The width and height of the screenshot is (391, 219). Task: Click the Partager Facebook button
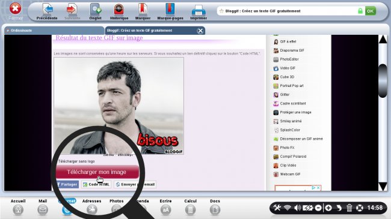pyautogui.click(x=67, y=184)
